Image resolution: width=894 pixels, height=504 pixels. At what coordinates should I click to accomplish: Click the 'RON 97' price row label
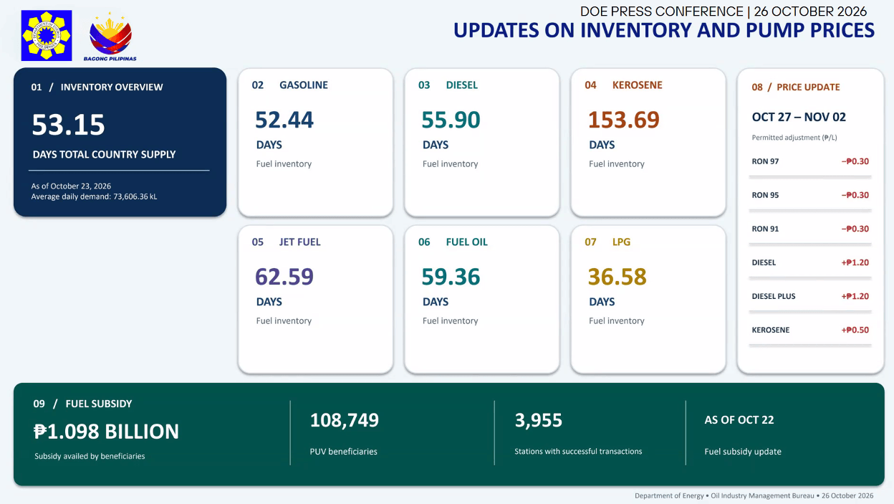tap(765, 161)
